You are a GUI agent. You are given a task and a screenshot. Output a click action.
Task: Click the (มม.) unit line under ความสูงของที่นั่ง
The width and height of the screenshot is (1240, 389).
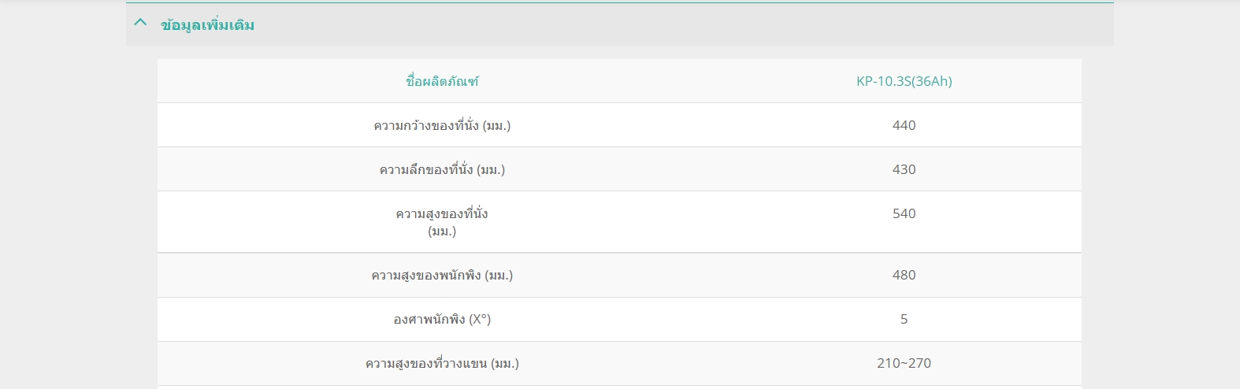[x=442, y=232]
